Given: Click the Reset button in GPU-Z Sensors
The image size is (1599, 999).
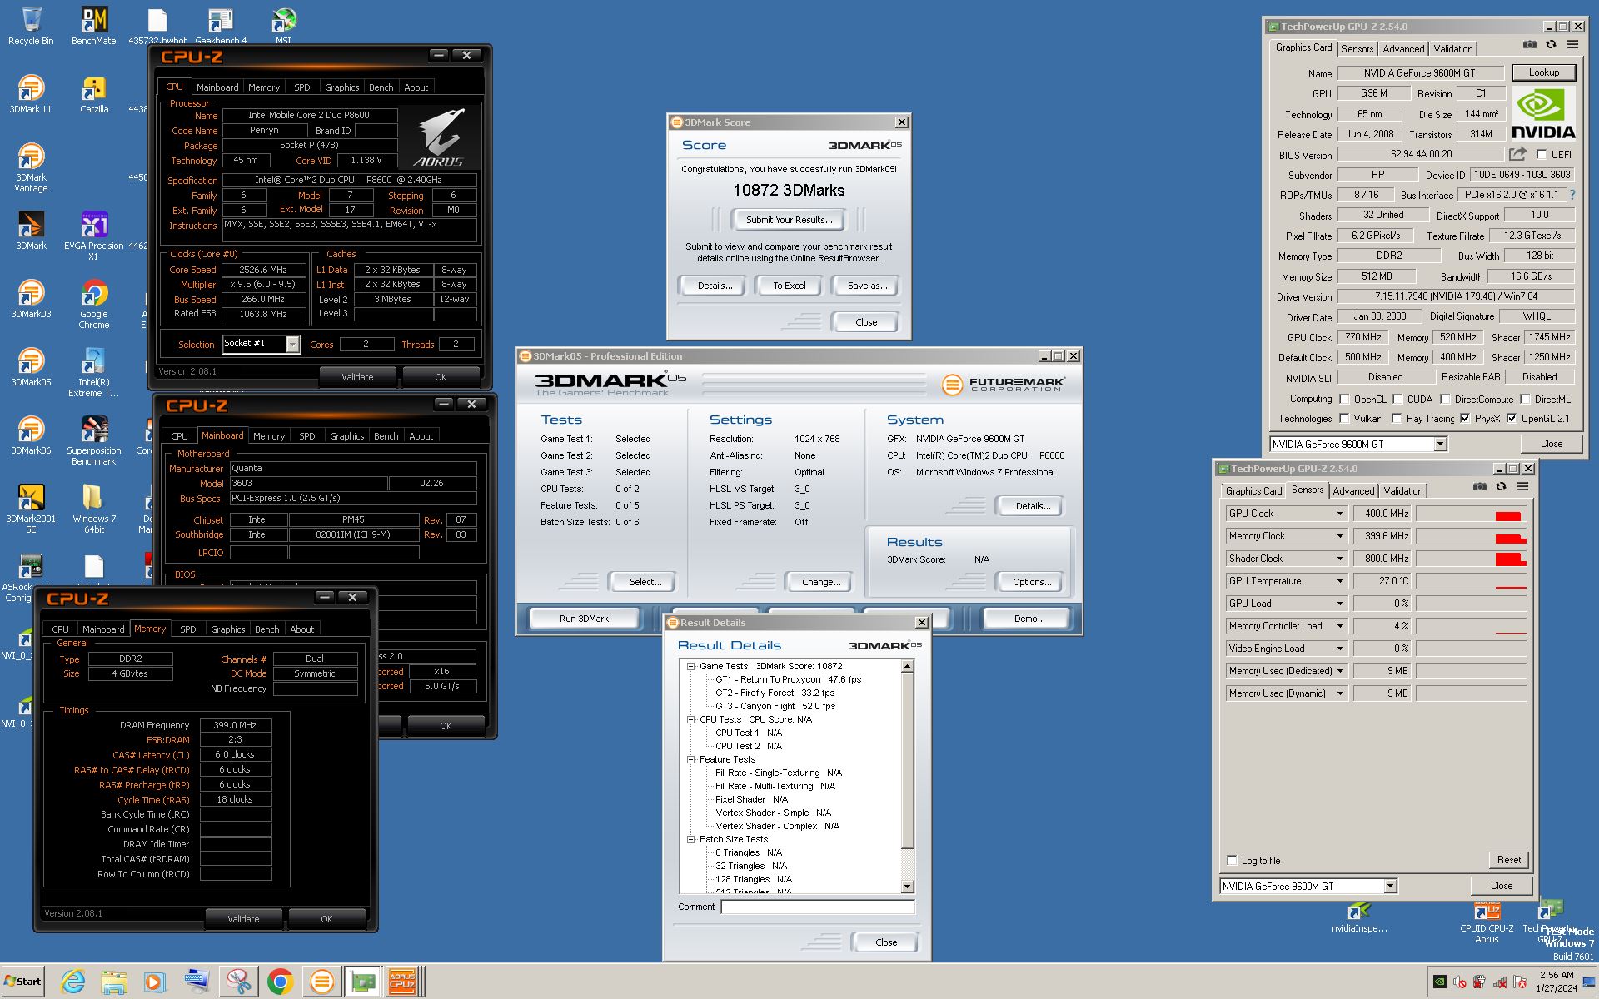Looking at the screenshot, I should pos(1508,860).
